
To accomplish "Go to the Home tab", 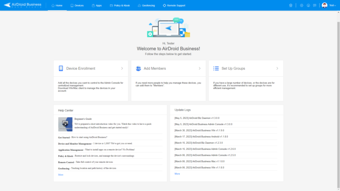I will [57, 5].
